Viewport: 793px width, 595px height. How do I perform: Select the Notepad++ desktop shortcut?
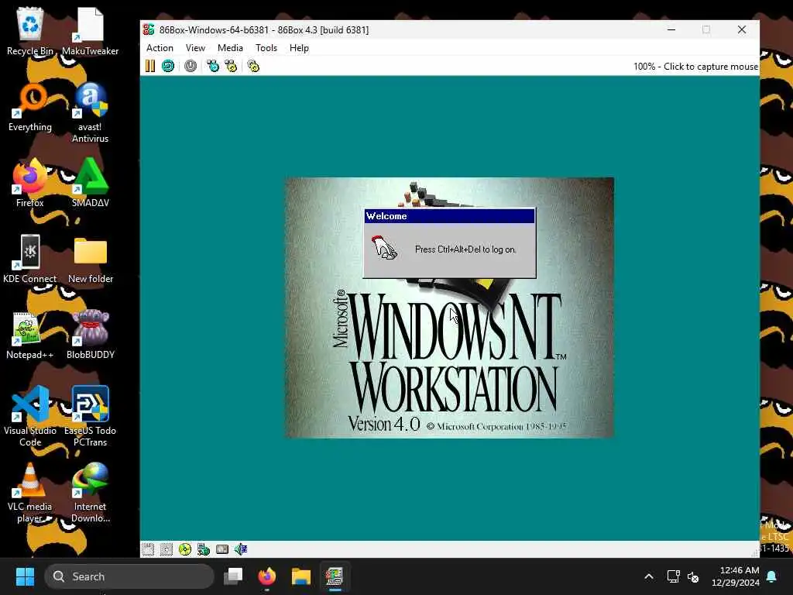[30, 335]
